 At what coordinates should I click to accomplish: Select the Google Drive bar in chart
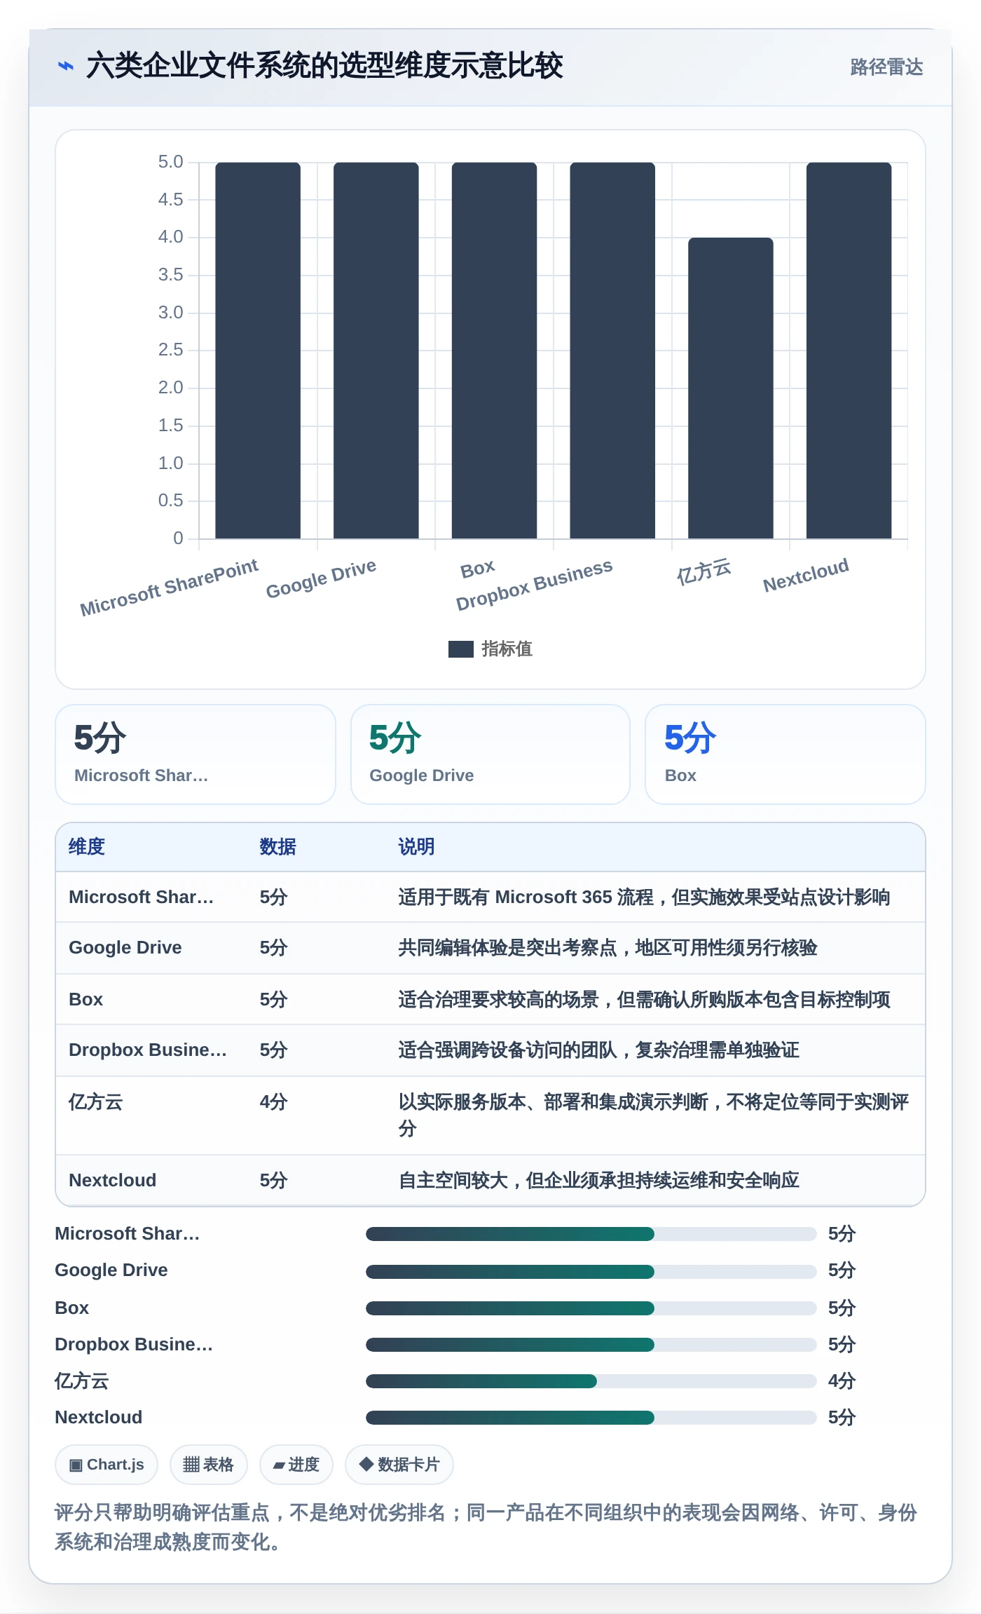pos(376,351)
